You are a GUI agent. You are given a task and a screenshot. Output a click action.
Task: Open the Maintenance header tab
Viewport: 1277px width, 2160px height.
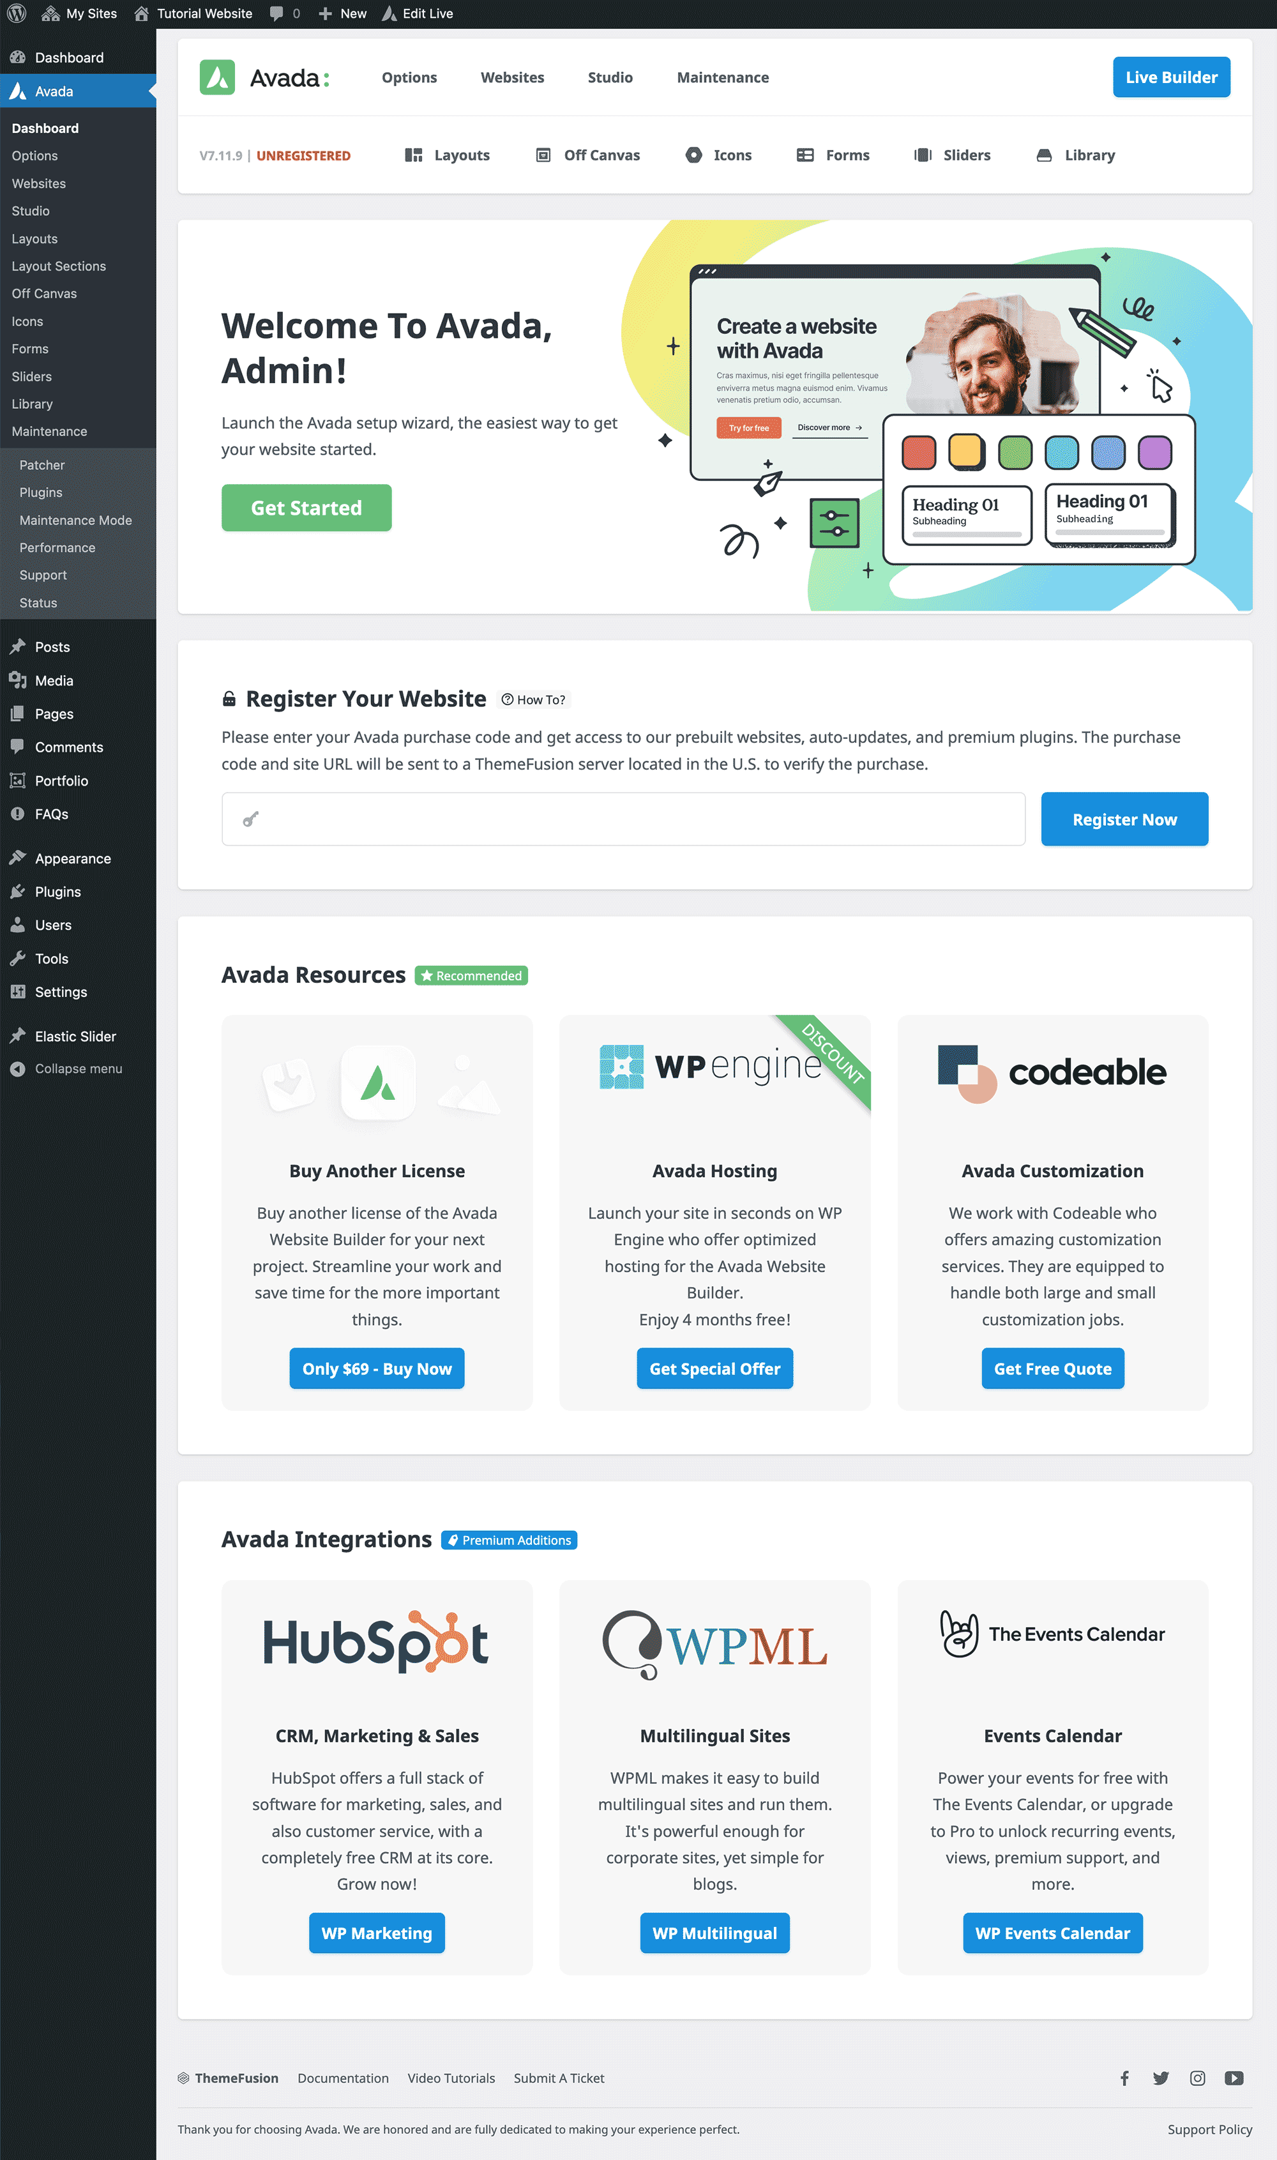point(723,77)
